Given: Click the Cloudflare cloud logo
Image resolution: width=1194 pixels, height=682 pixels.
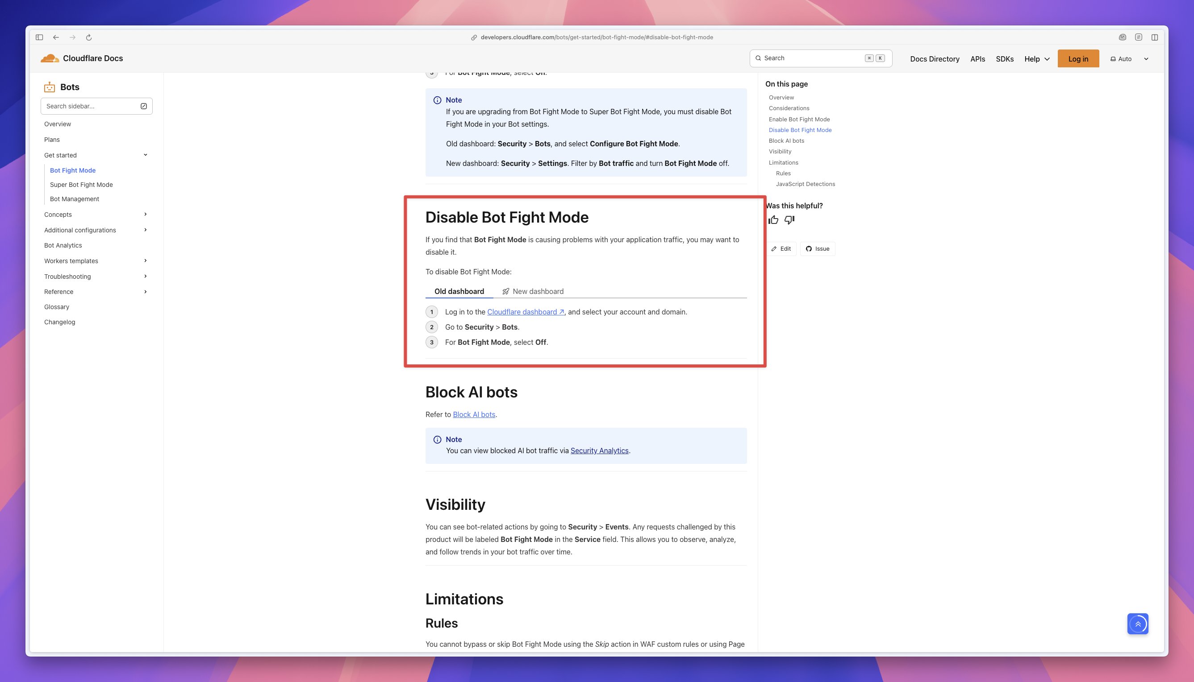Looking at the screenshot, I should (50, 58).
